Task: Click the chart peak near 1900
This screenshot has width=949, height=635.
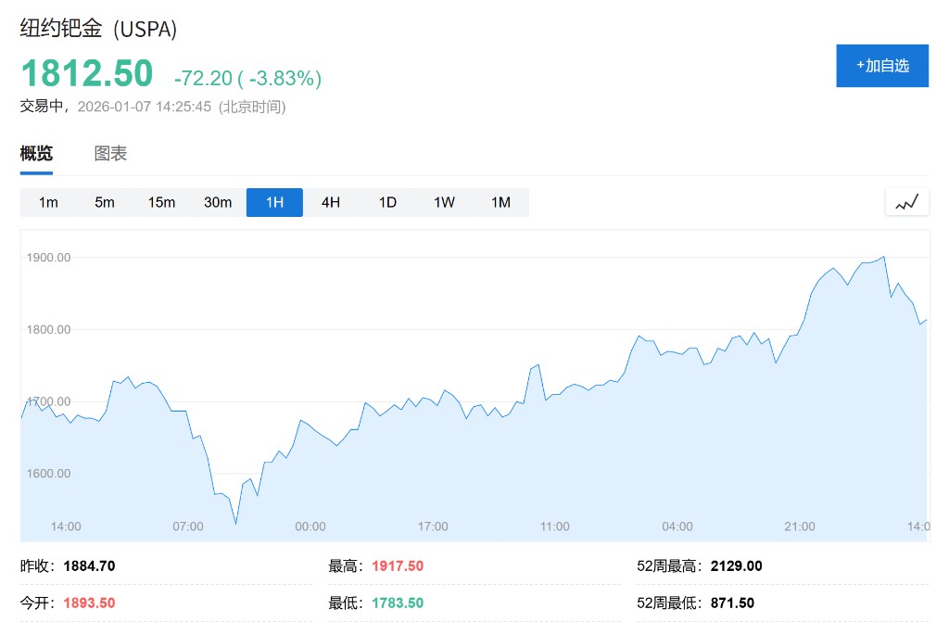Action: tap(883, 257)
